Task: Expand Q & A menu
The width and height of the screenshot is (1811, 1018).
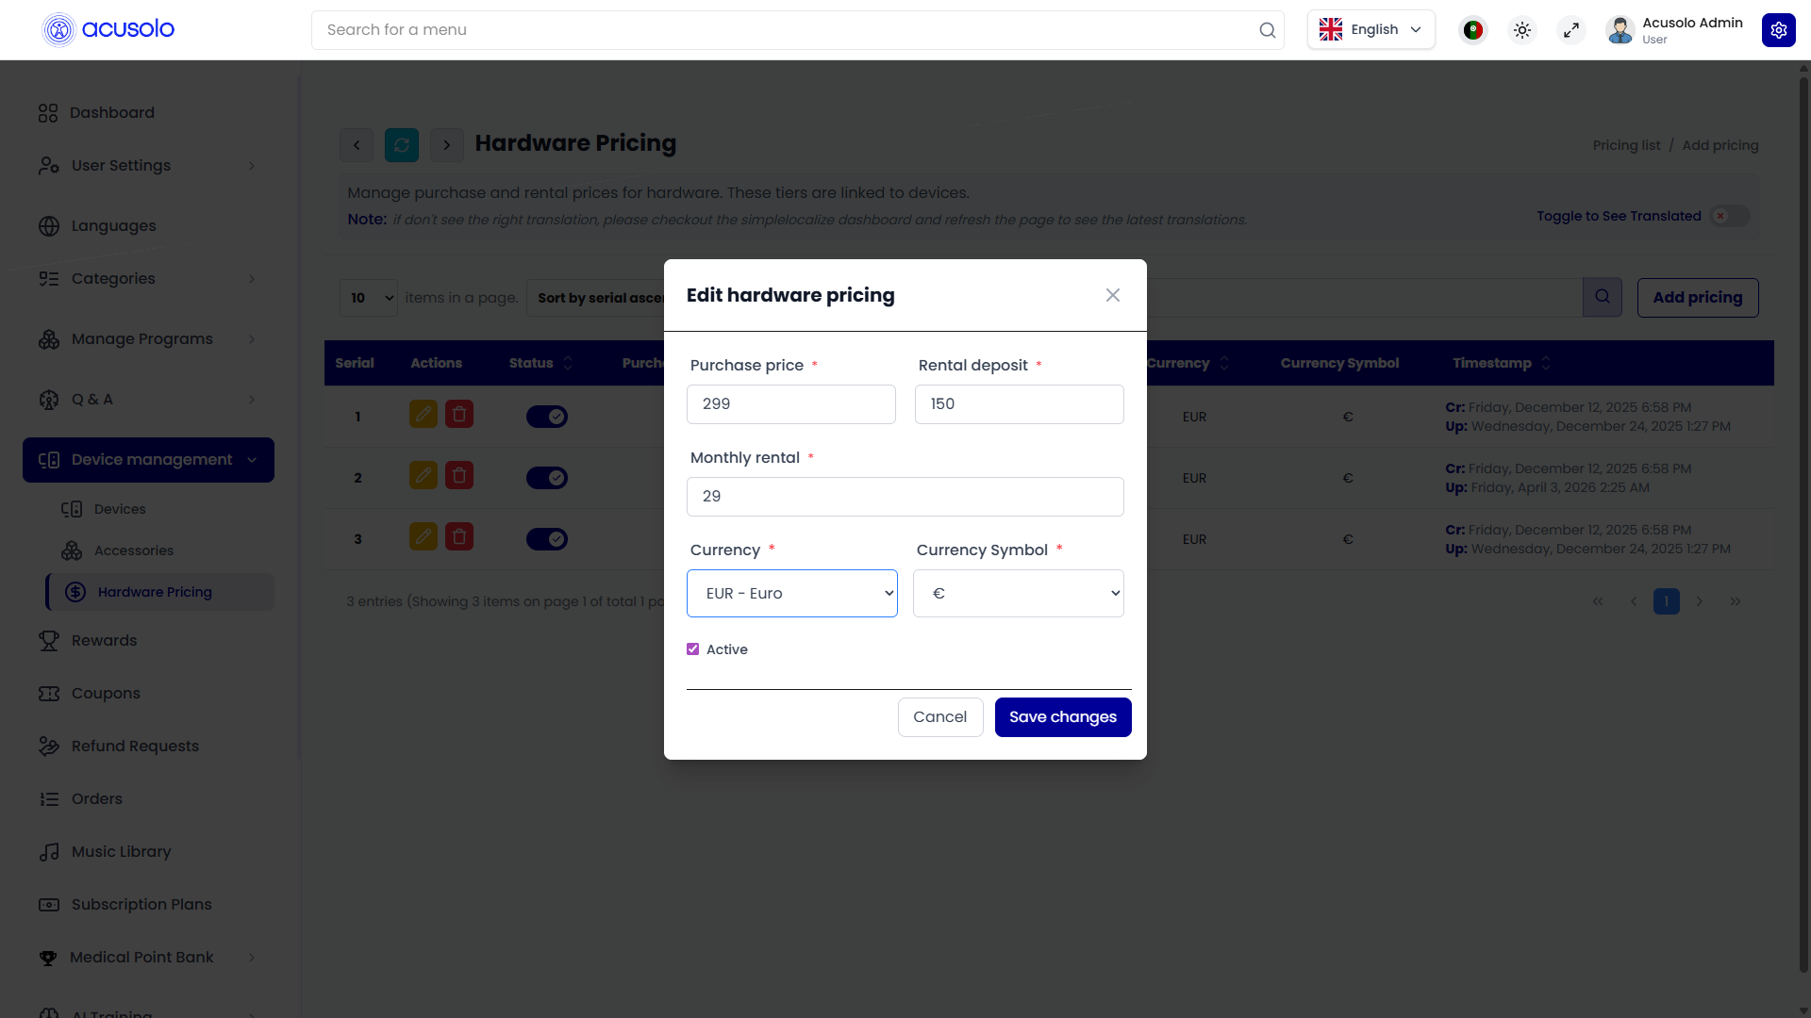Action: (148, 400)
